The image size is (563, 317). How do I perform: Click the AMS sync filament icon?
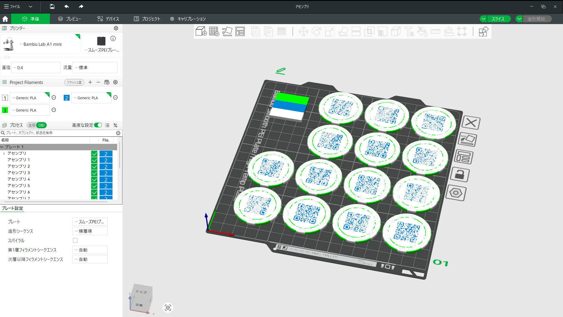pyautogui.click(x=107, y=82)
